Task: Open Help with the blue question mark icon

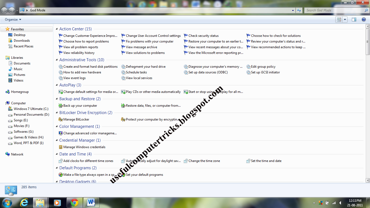Action: 364,19
